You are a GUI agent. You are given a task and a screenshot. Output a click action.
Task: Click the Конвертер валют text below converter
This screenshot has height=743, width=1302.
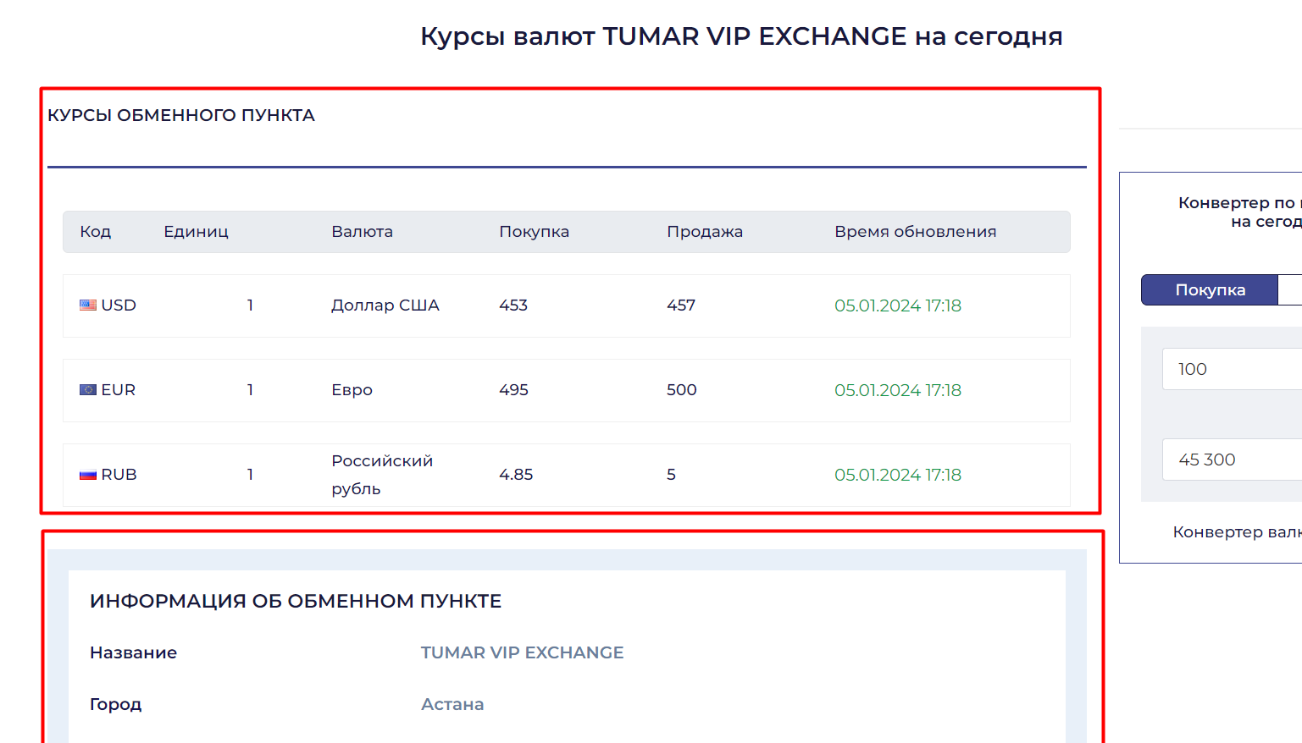click(x=1237, y=532)
